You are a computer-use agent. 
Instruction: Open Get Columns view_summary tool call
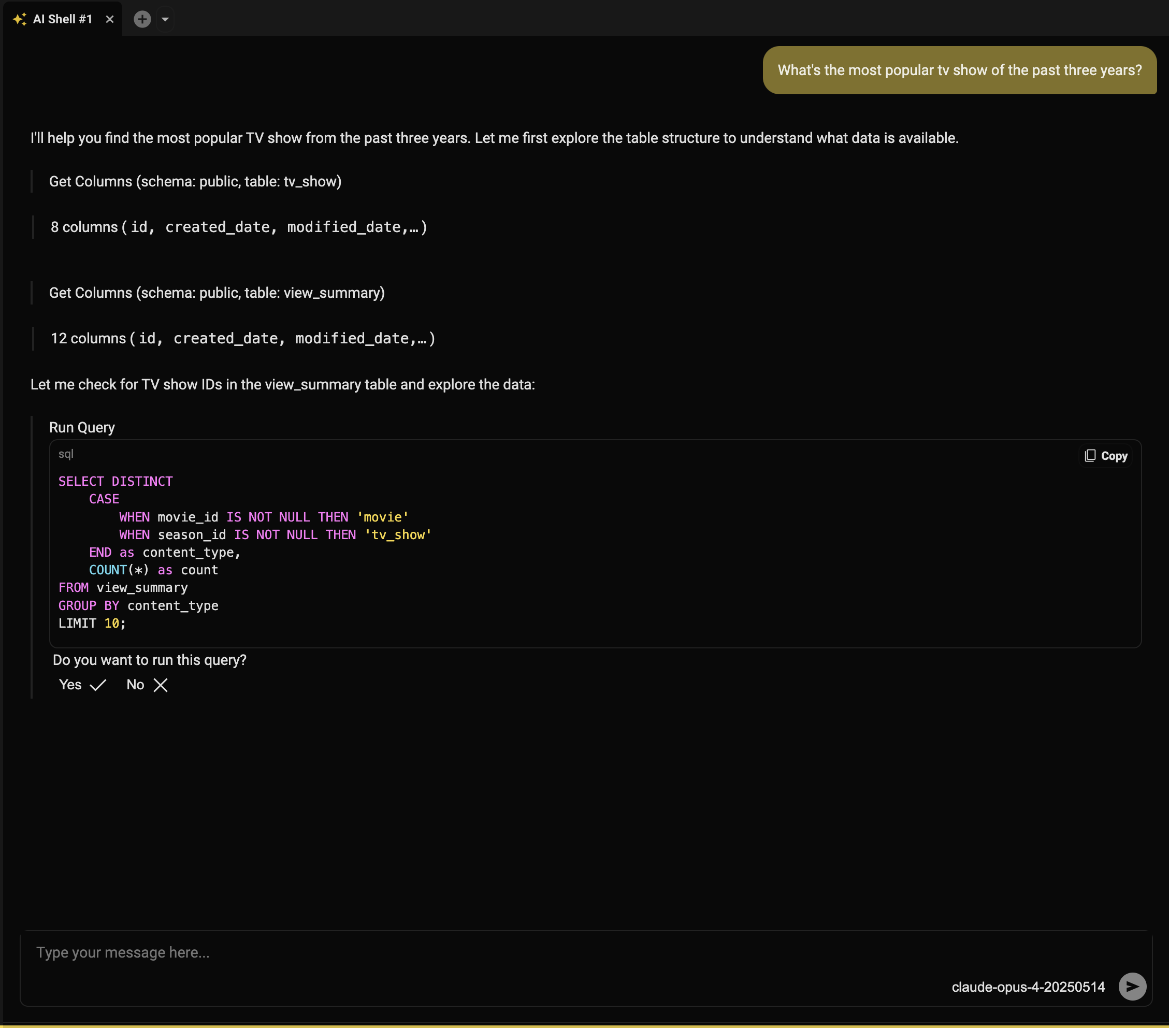[x=217, y=293]
